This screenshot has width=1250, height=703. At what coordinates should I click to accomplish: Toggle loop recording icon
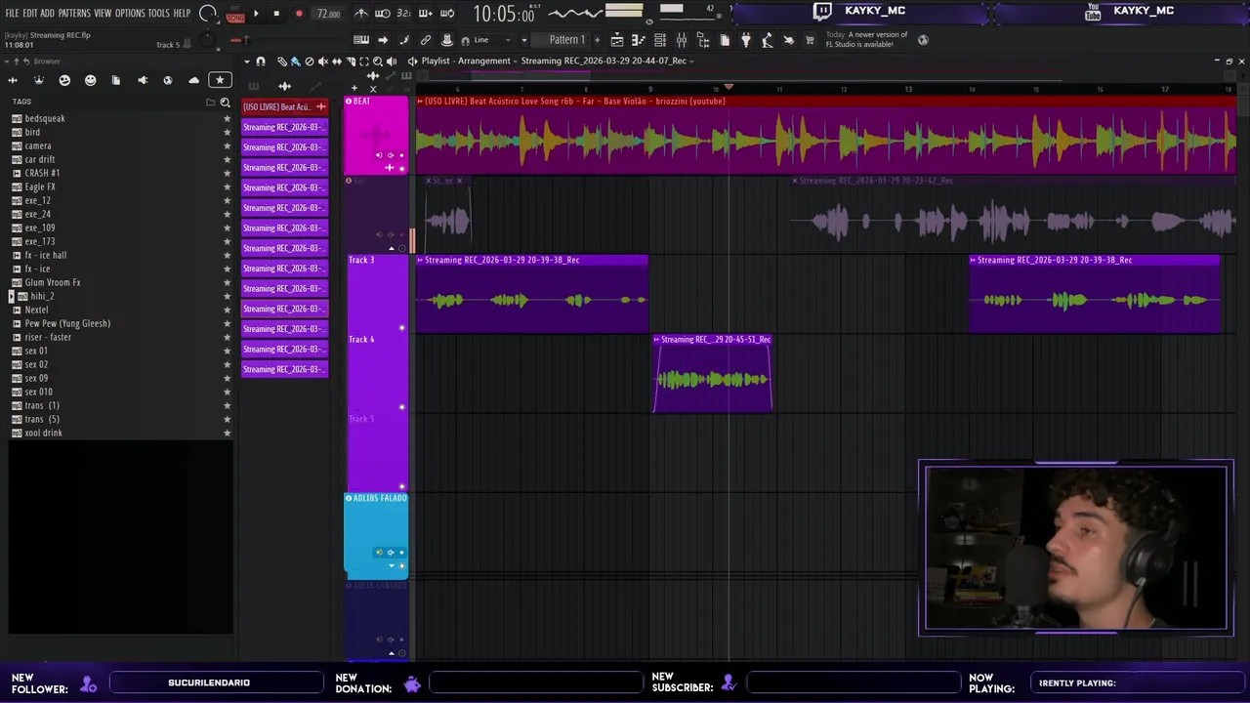446,14
